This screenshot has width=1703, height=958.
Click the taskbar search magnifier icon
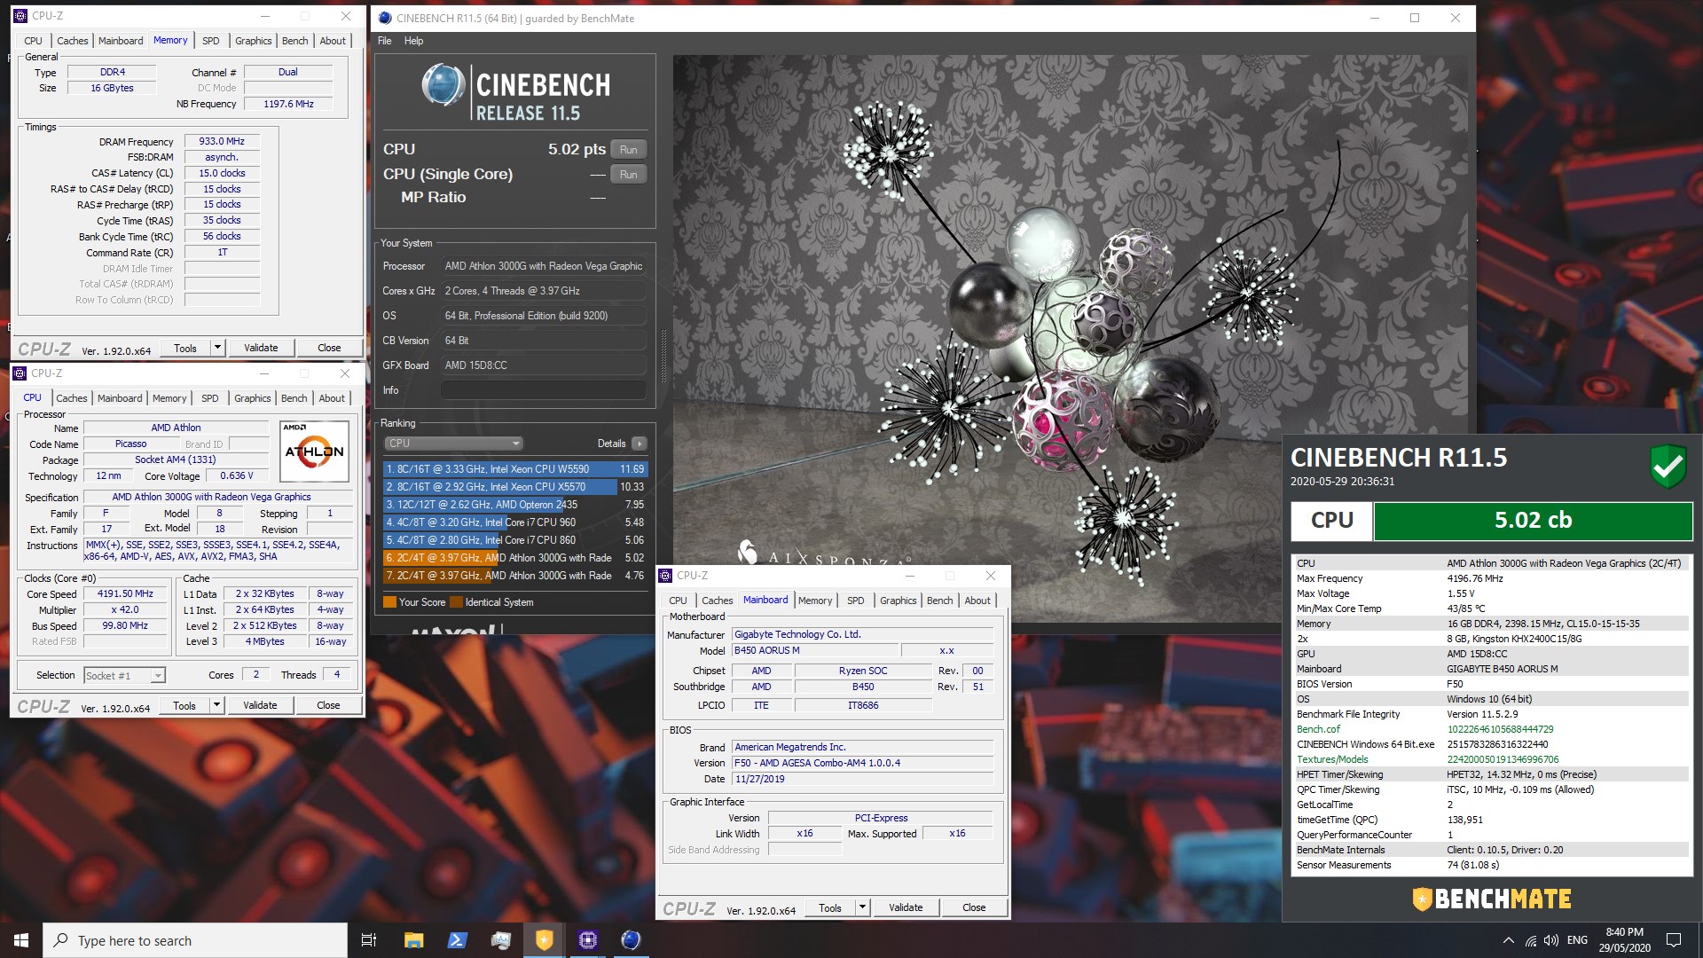point(61,940)
